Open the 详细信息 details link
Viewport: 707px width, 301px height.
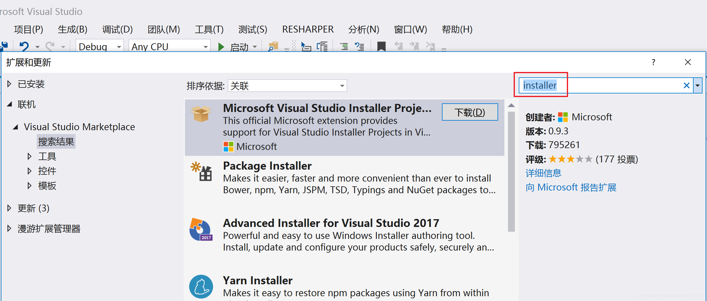543,173
